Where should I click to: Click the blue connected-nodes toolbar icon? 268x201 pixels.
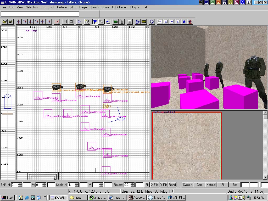coord(137,22)
